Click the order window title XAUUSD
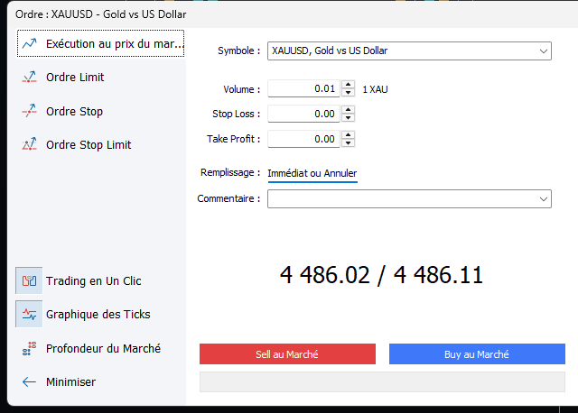 pyautogui.click(x=100, y=14)
